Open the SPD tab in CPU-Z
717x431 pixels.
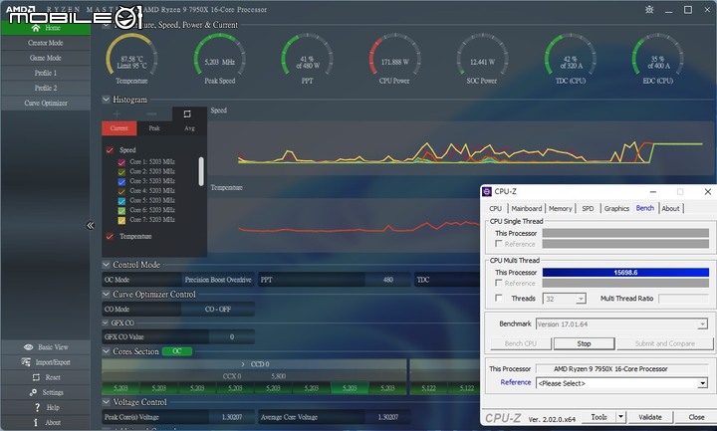[588, 208]
